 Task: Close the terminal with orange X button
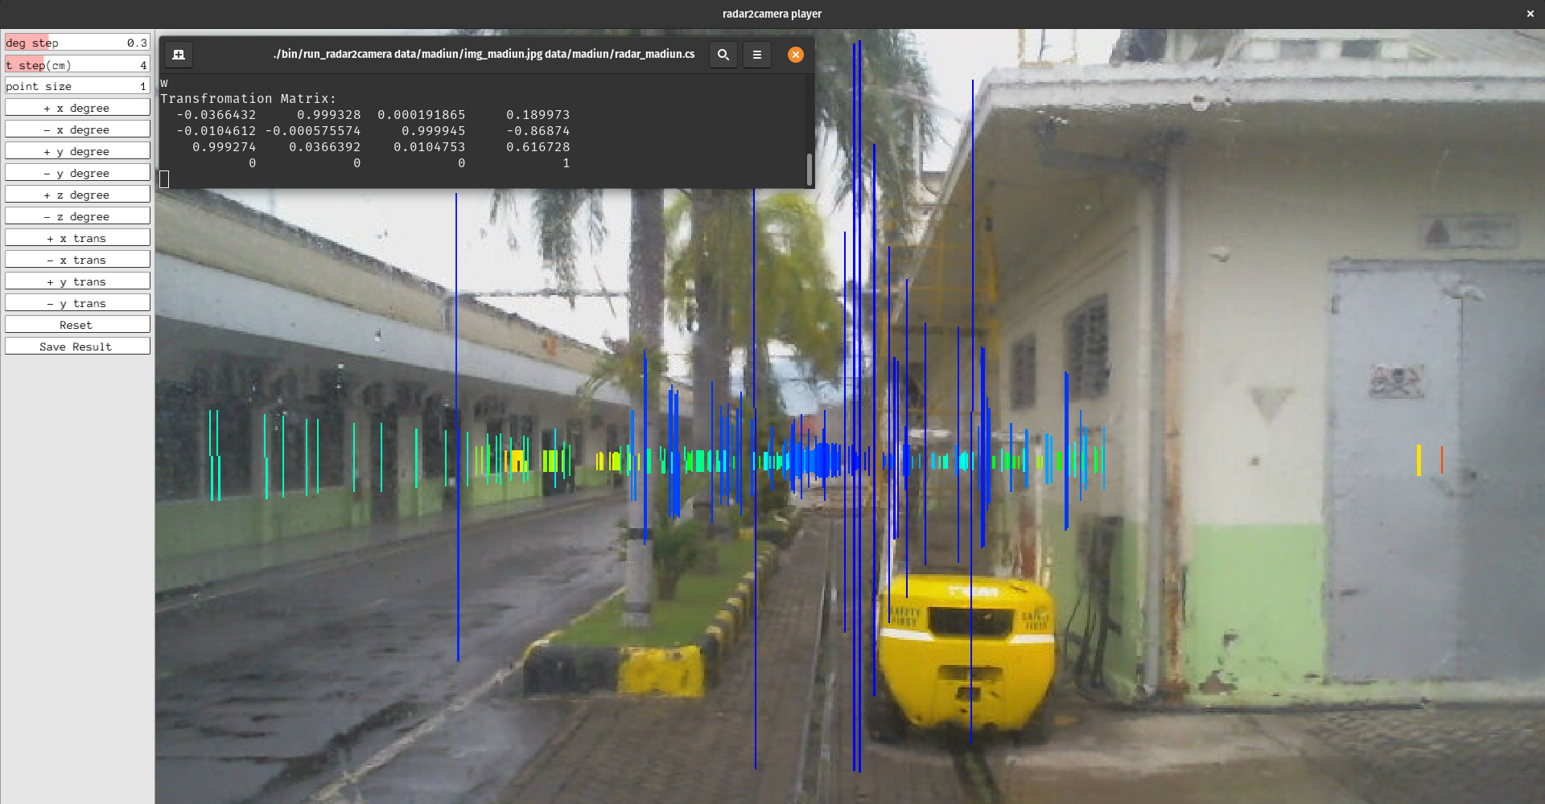[x=795, y=55]
